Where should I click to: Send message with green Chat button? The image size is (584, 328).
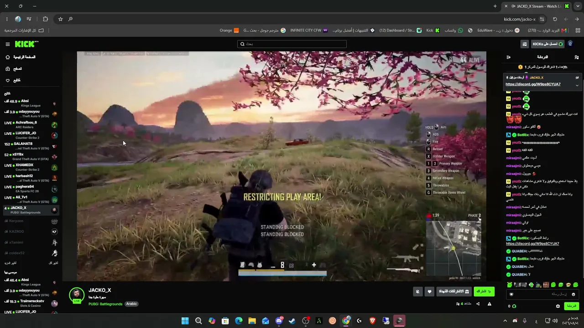tap(571, 306)
